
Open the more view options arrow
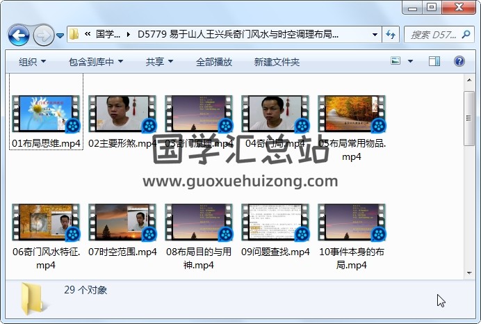point(410,61)
